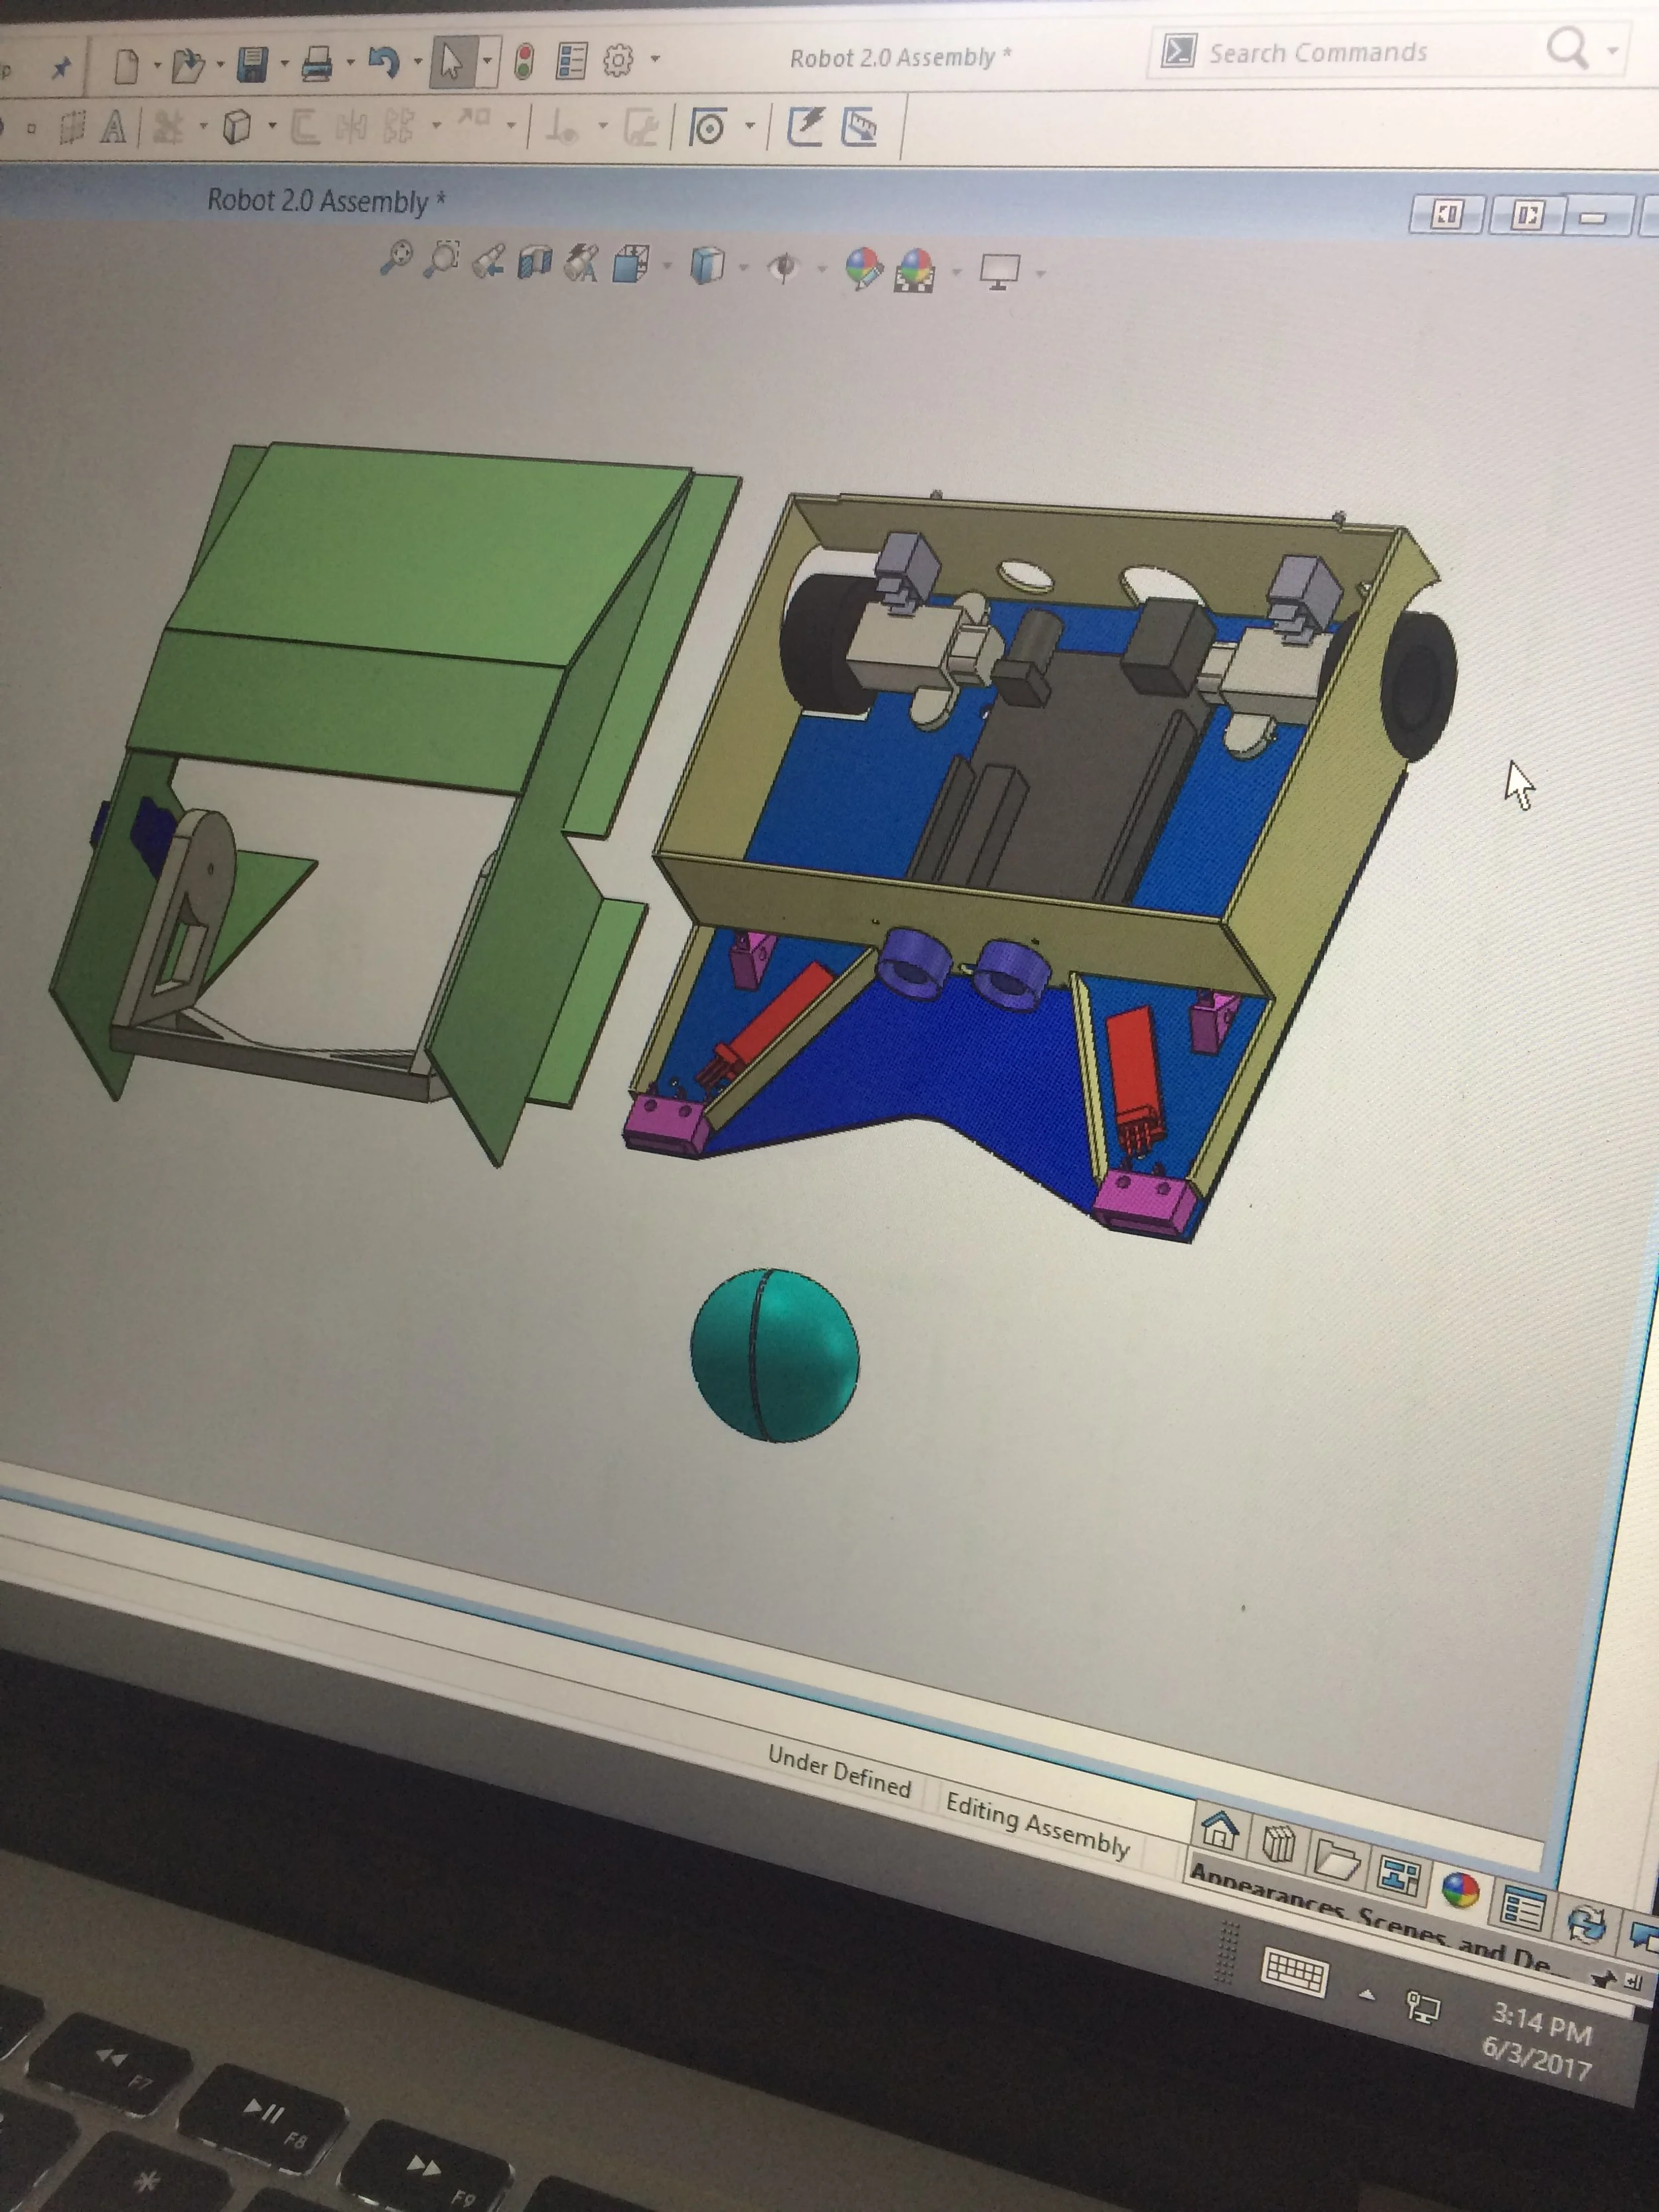
Task: Click the taskbar touch keyboard icon
Action: pyautogui.click(x=1295, y=1971)
